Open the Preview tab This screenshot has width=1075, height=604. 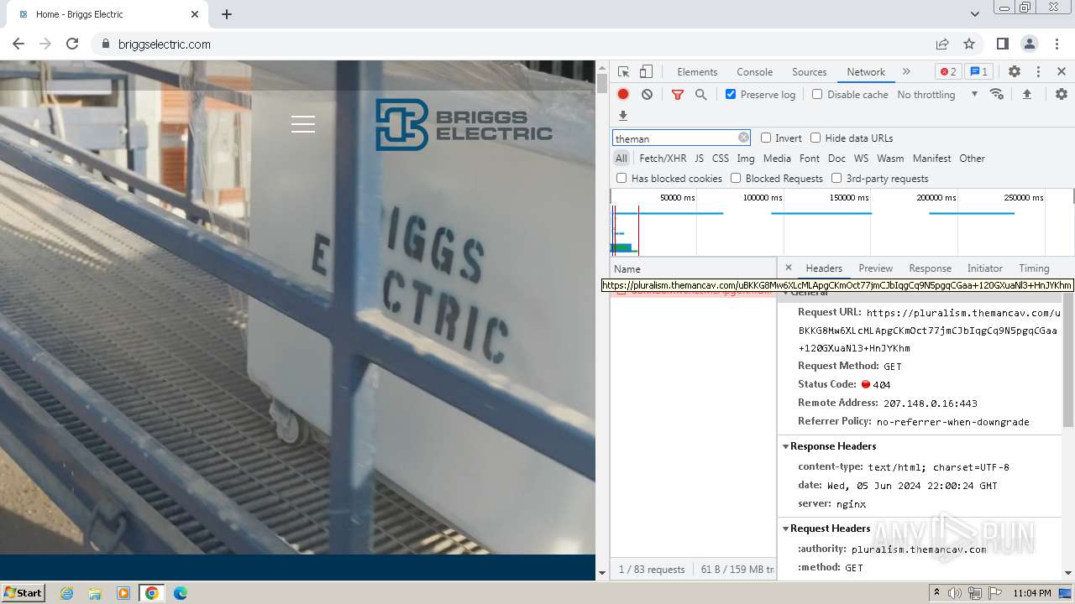click(x=875, y=268)
